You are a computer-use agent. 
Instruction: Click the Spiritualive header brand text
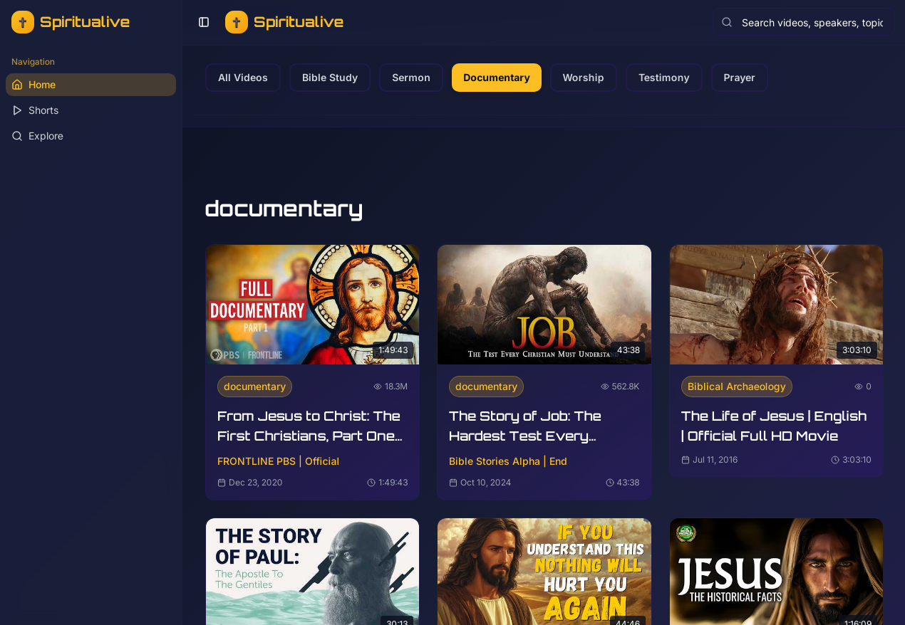(x=299, y=22)
